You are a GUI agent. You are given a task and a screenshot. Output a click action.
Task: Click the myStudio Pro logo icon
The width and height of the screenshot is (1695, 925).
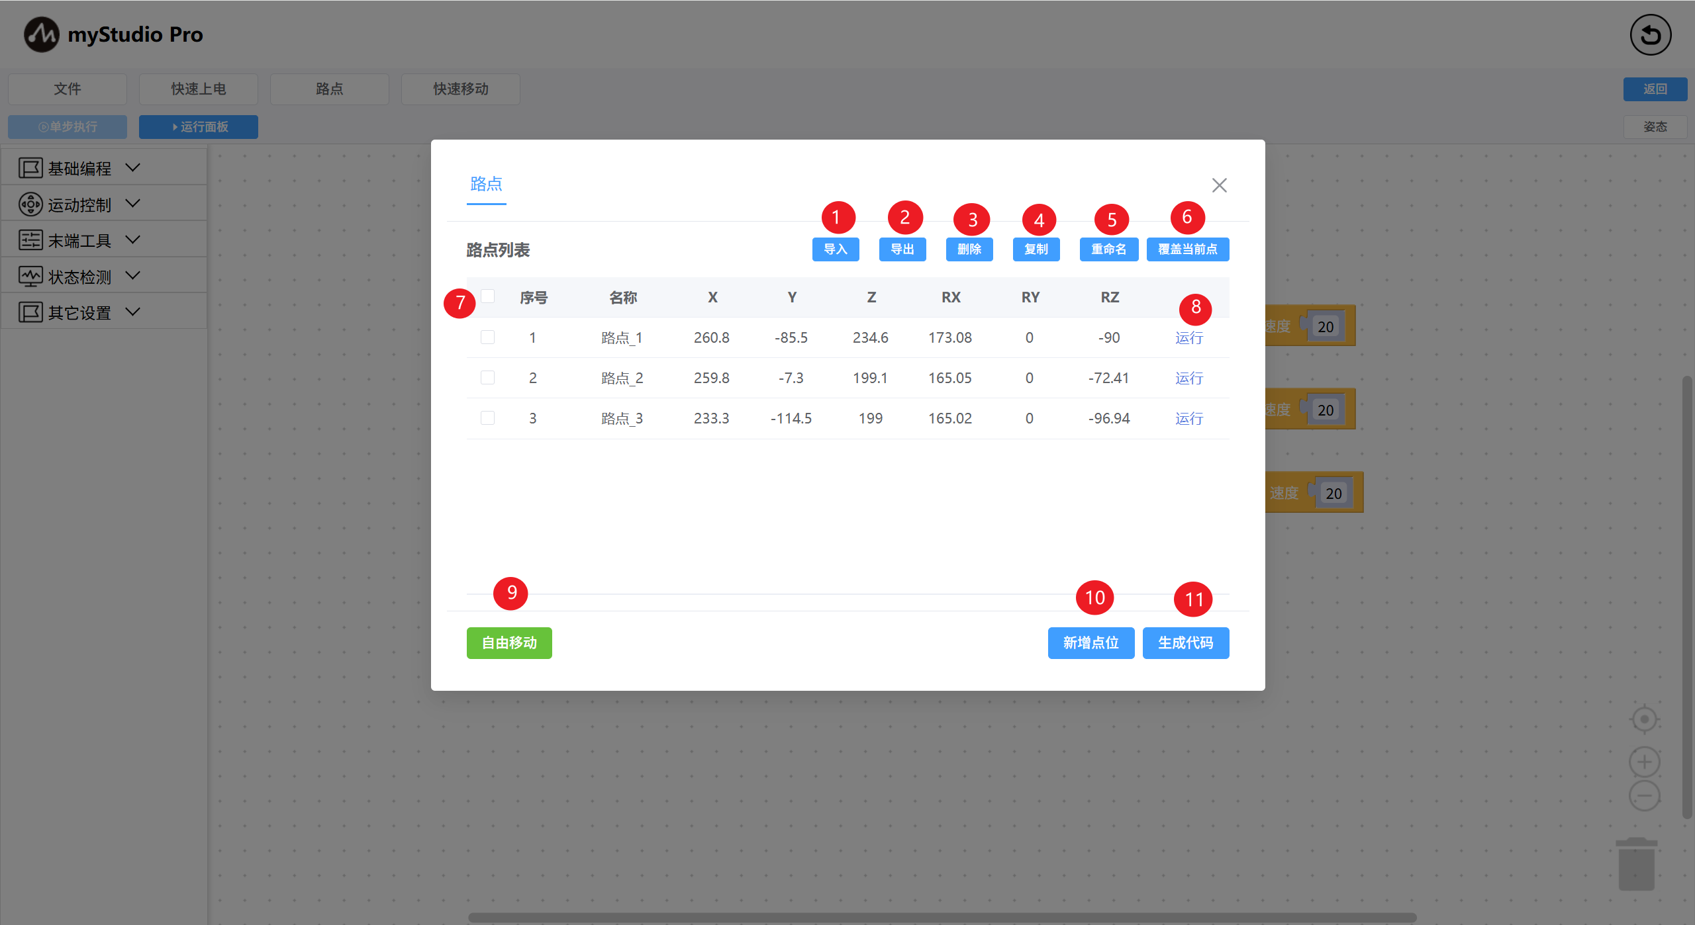(41, 34)
